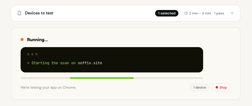Image resolution: width=252 pixels, height=106 pixels.
Task: Click the orange running status dot
Action: coord(22,39)
